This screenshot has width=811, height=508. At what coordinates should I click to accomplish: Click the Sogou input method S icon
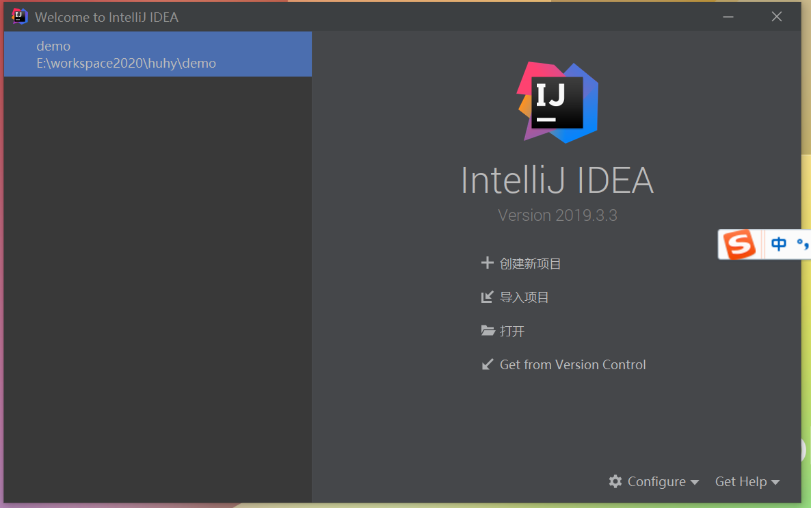click(740, 244)
